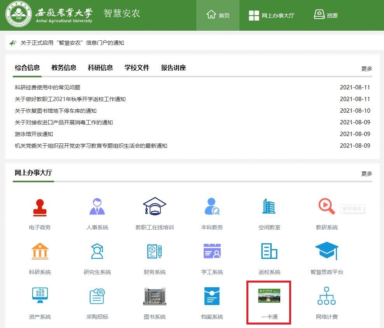Open the 网络计费 network icon
The image size is (384, 328).
pos(326,296)
